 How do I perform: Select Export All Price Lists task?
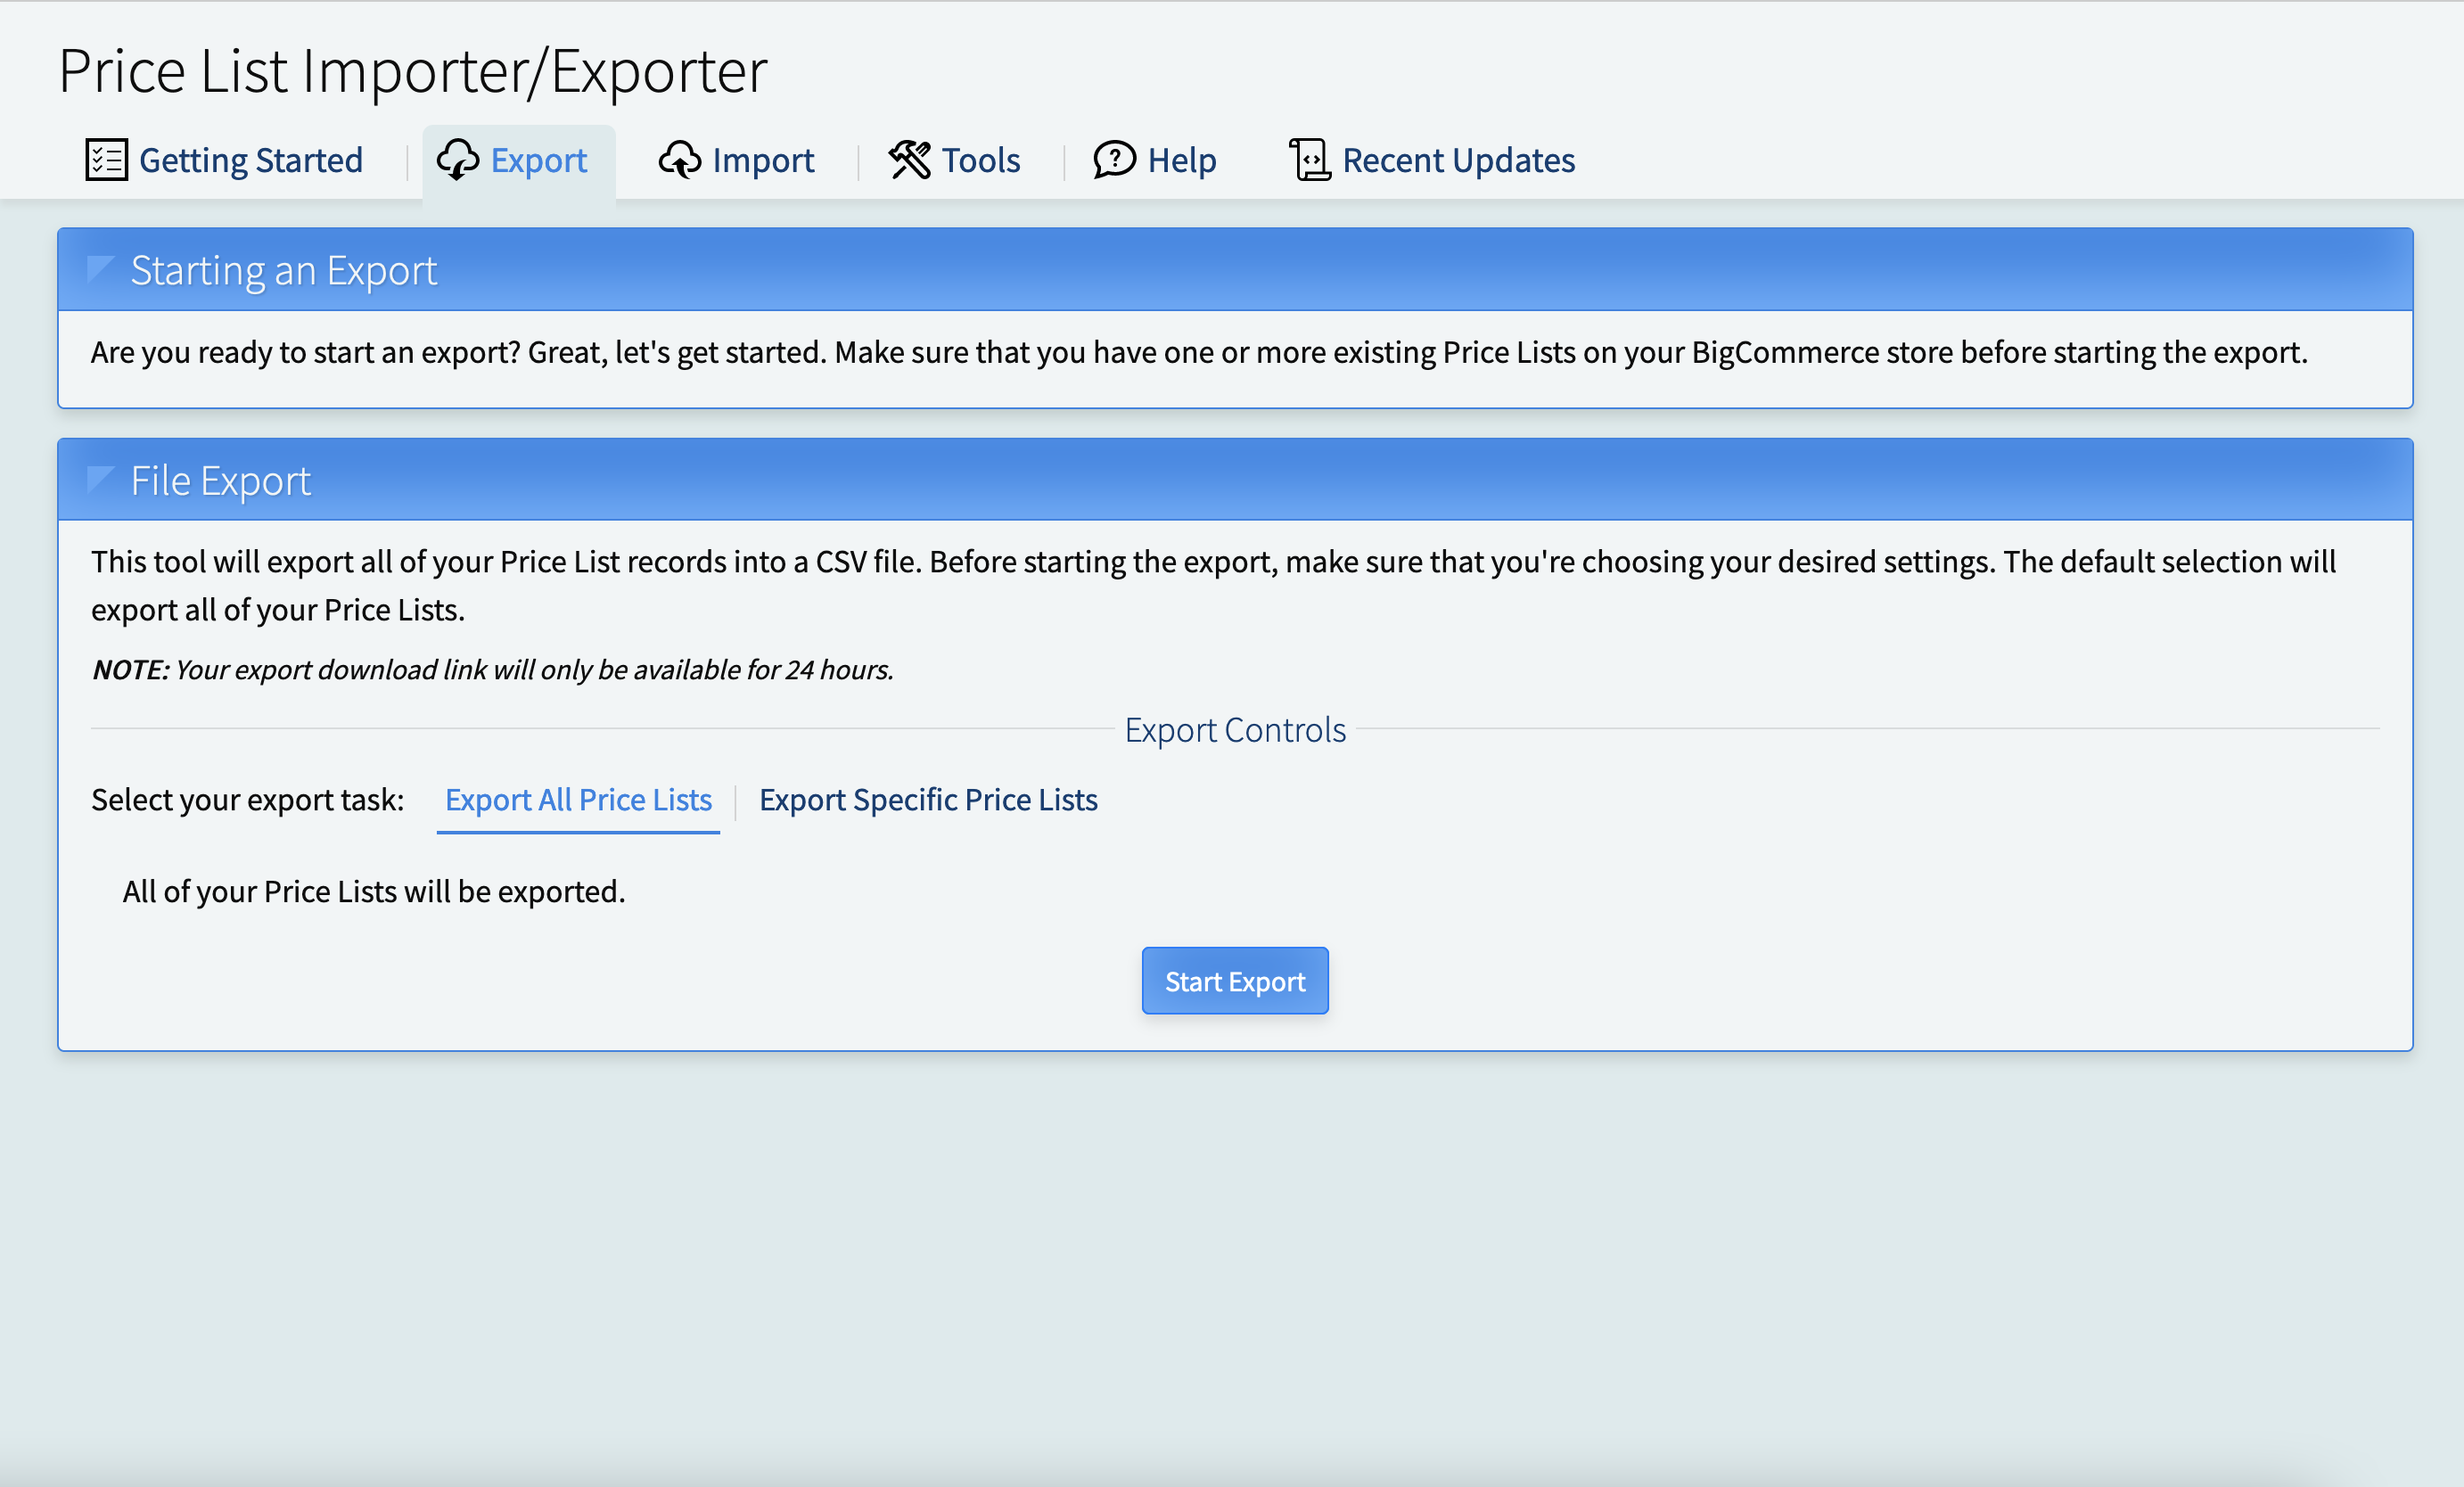pos(578,800)
